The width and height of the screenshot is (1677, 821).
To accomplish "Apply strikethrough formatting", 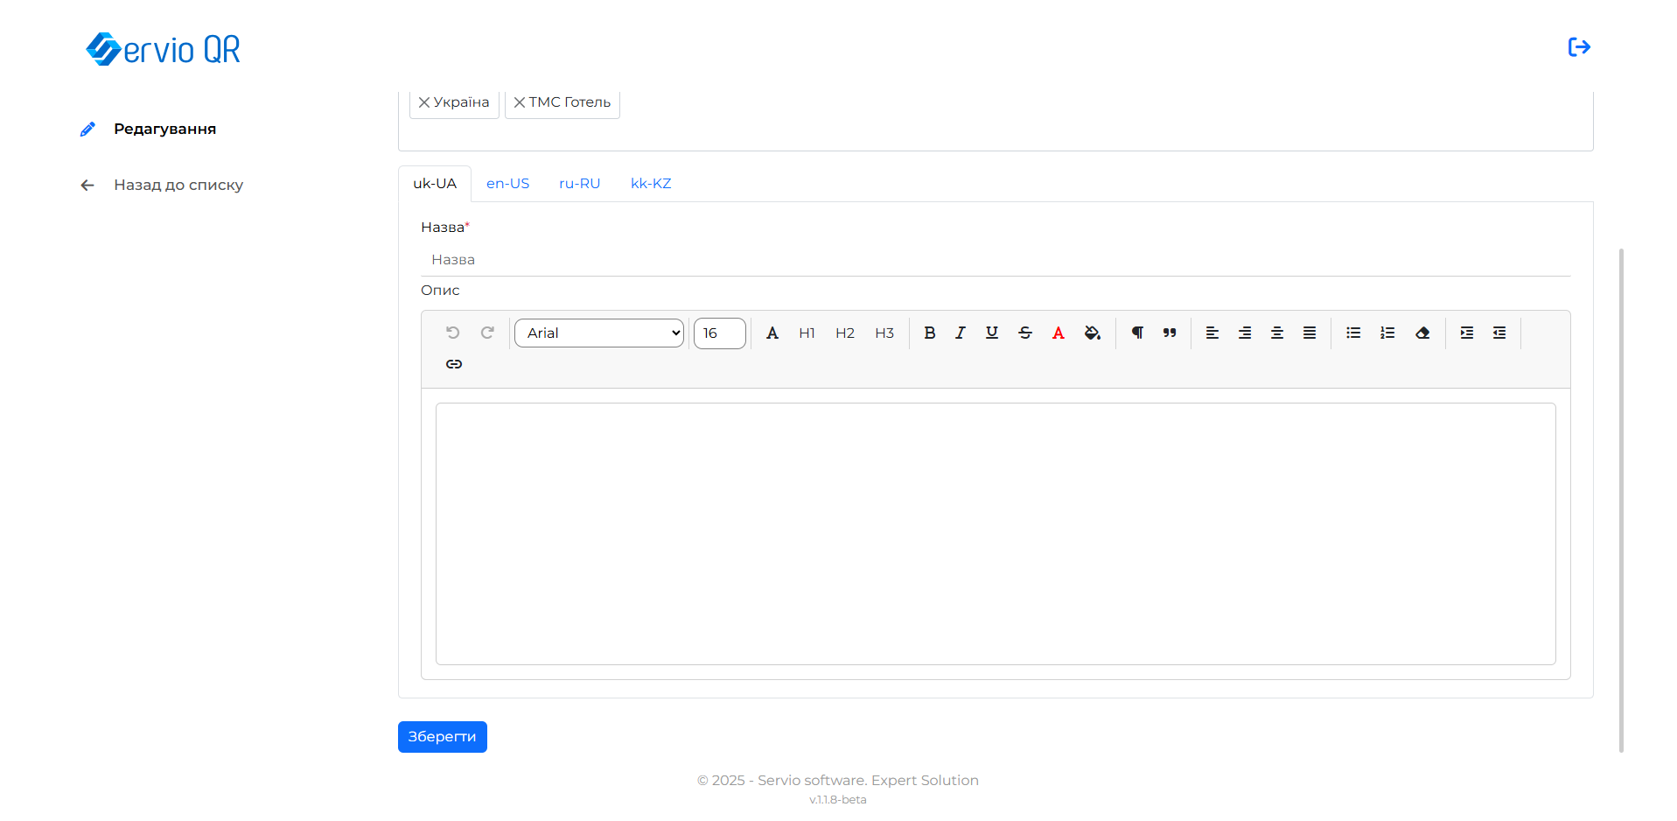I will (1025, 333).
